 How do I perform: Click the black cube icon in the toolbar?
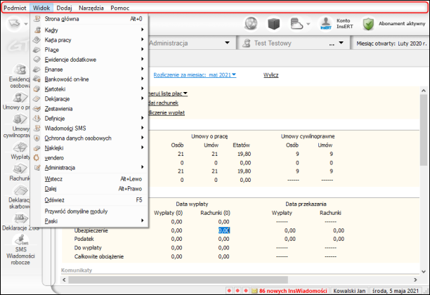(275, 24)
